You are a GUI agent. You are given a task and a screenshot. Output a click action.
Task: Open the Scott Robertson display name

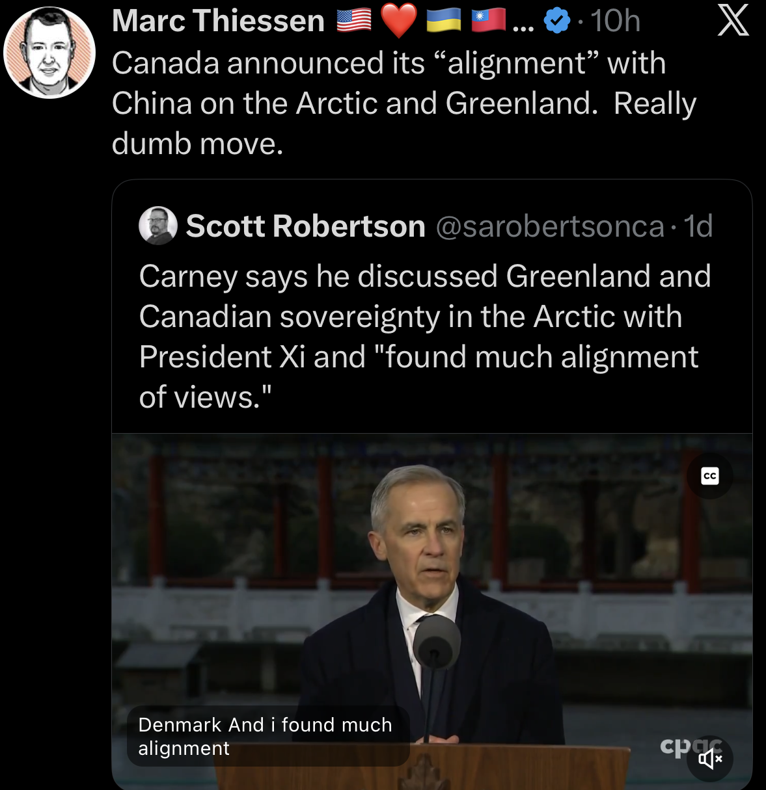pyautogui.click(x=305, y=226)
